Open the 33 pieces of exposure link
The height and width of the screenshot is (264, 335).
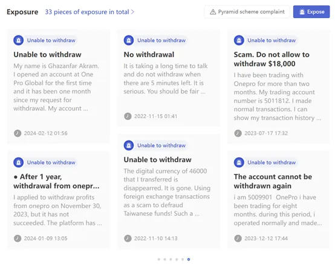point(87,12)
